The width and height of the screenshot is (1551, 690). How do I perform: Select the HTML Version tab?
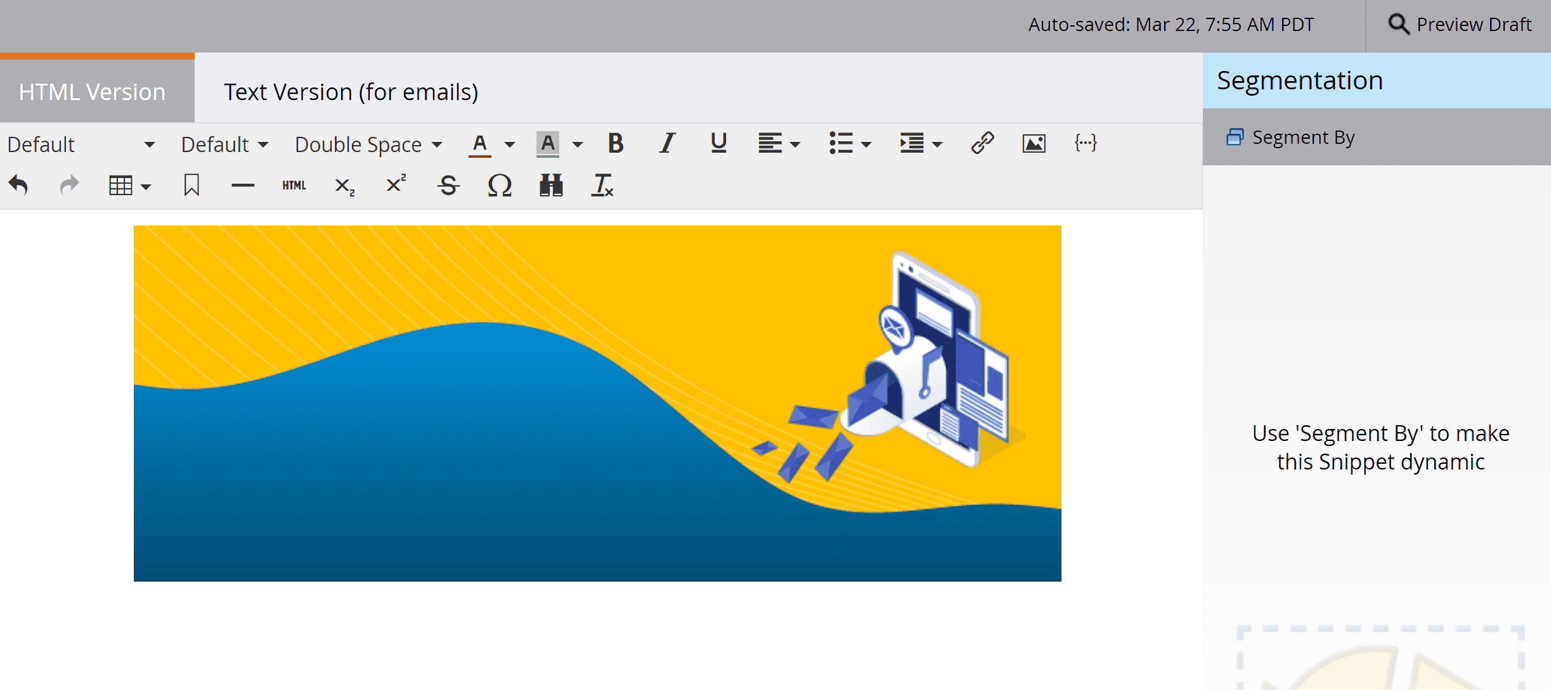93,92
